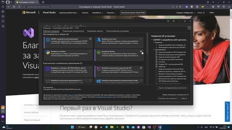The width and height of the screenshot is (232, 130).
Task: Click the blue Feedback side button
Action: click(x=227, y=112)
